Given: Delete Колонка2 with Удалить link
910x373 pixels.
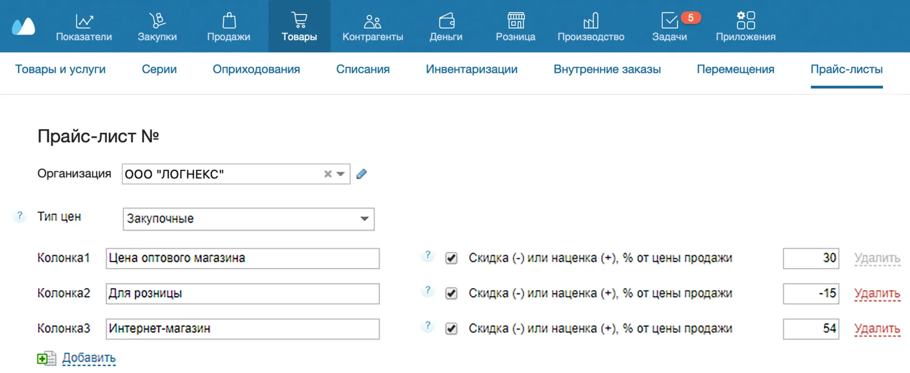Looking at the screenshot, I should [x=877, y=293].
